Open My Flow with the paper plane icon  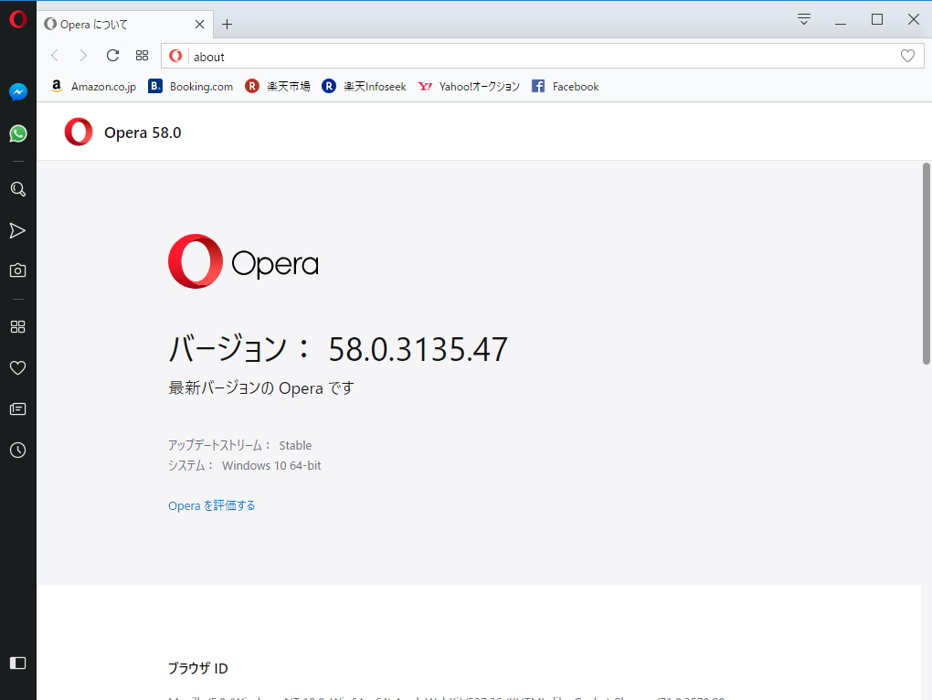click(x=17, y=230)
